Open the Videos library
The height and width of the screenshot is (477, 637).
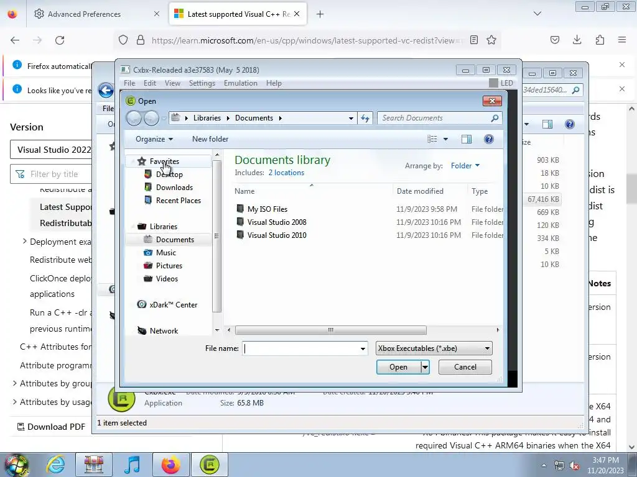167,279
